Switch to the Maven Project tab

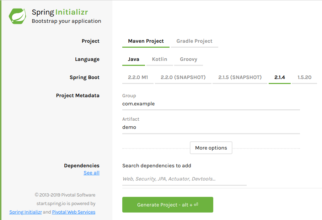(146, 41)
